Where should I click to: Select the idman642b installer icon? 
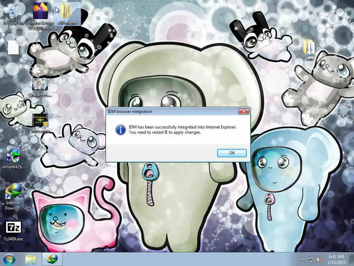pos(13,158)
